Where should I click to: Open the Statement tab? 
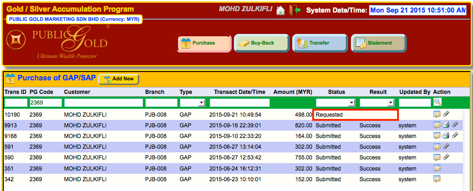[378, 43]
